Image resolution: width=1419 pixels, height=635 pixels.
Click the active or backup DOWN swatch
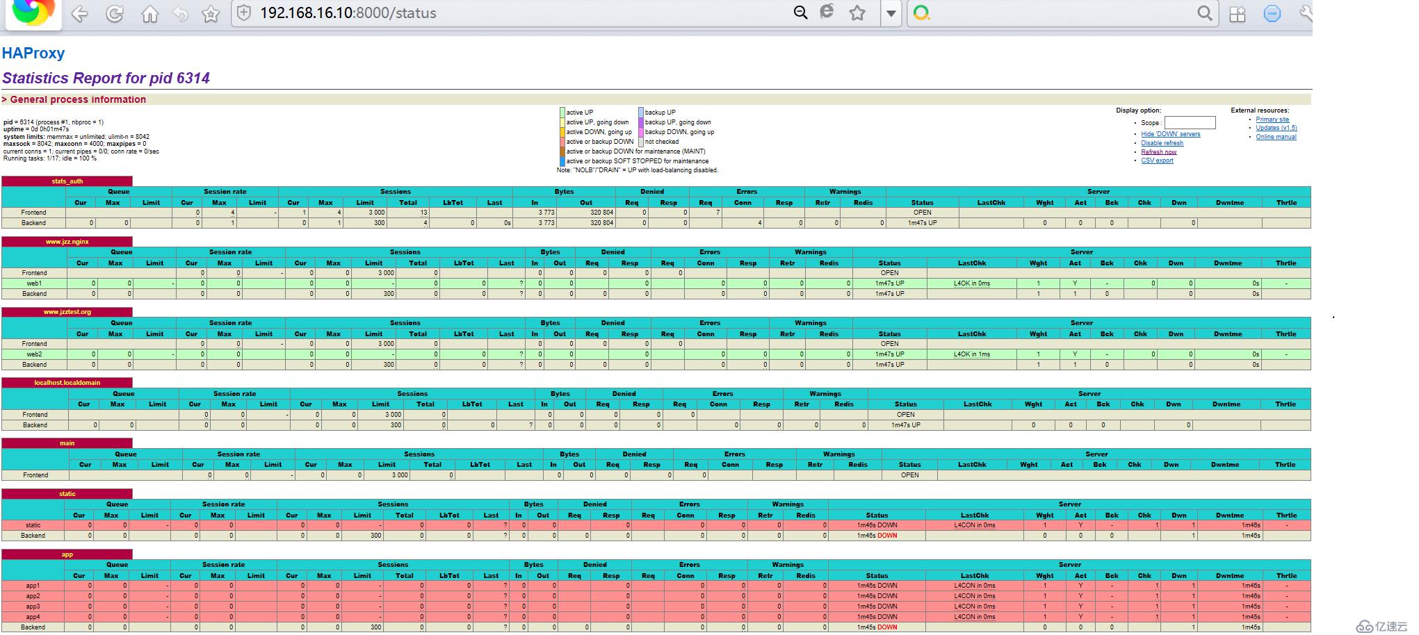pos(562,141)
